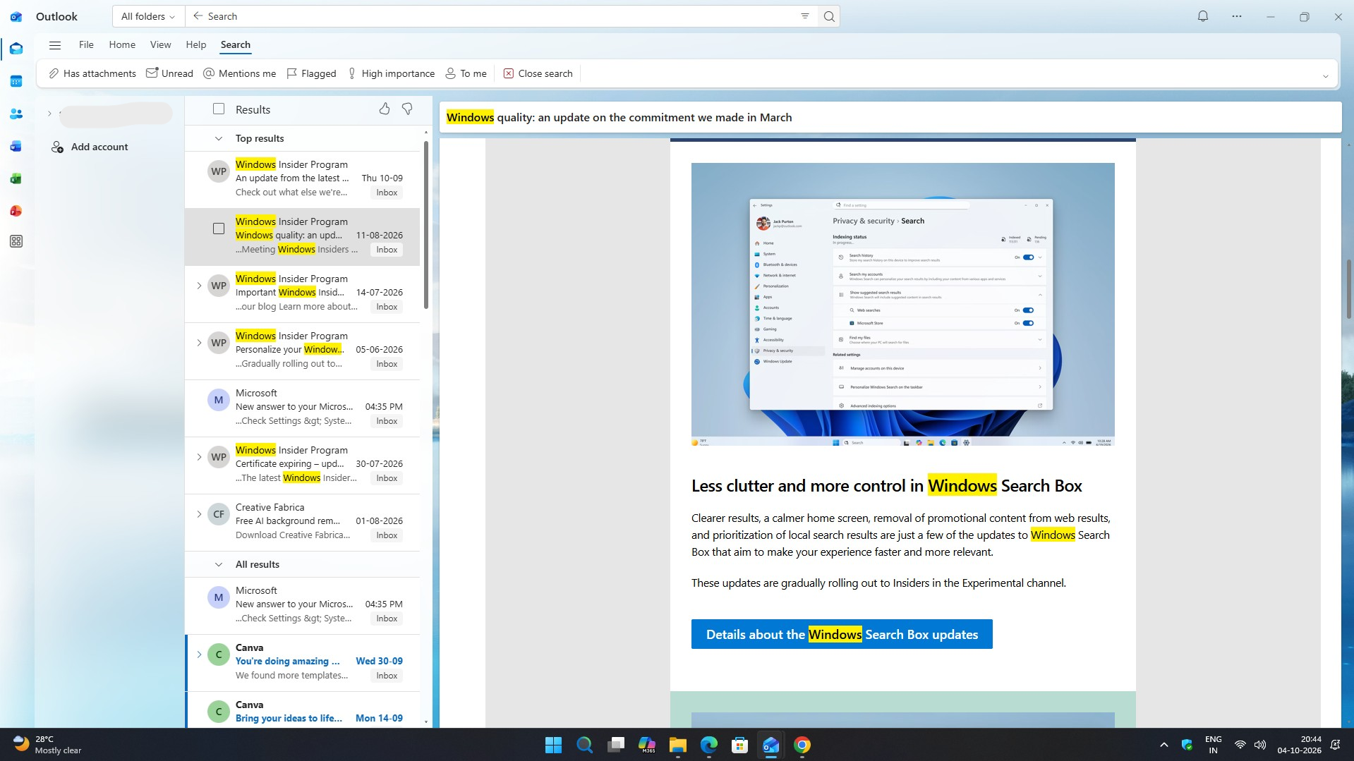Expand the ribbon with chevron
The height and width of the screenshot is (761, 1354).
(1325, 76)
